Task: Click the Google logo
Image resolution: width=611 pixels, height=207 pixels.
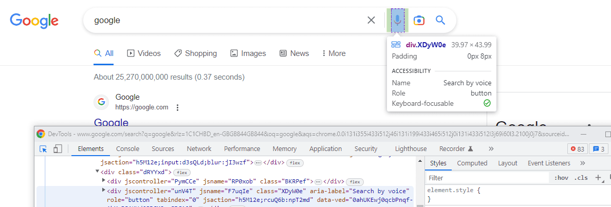Action: click(34, 21)
